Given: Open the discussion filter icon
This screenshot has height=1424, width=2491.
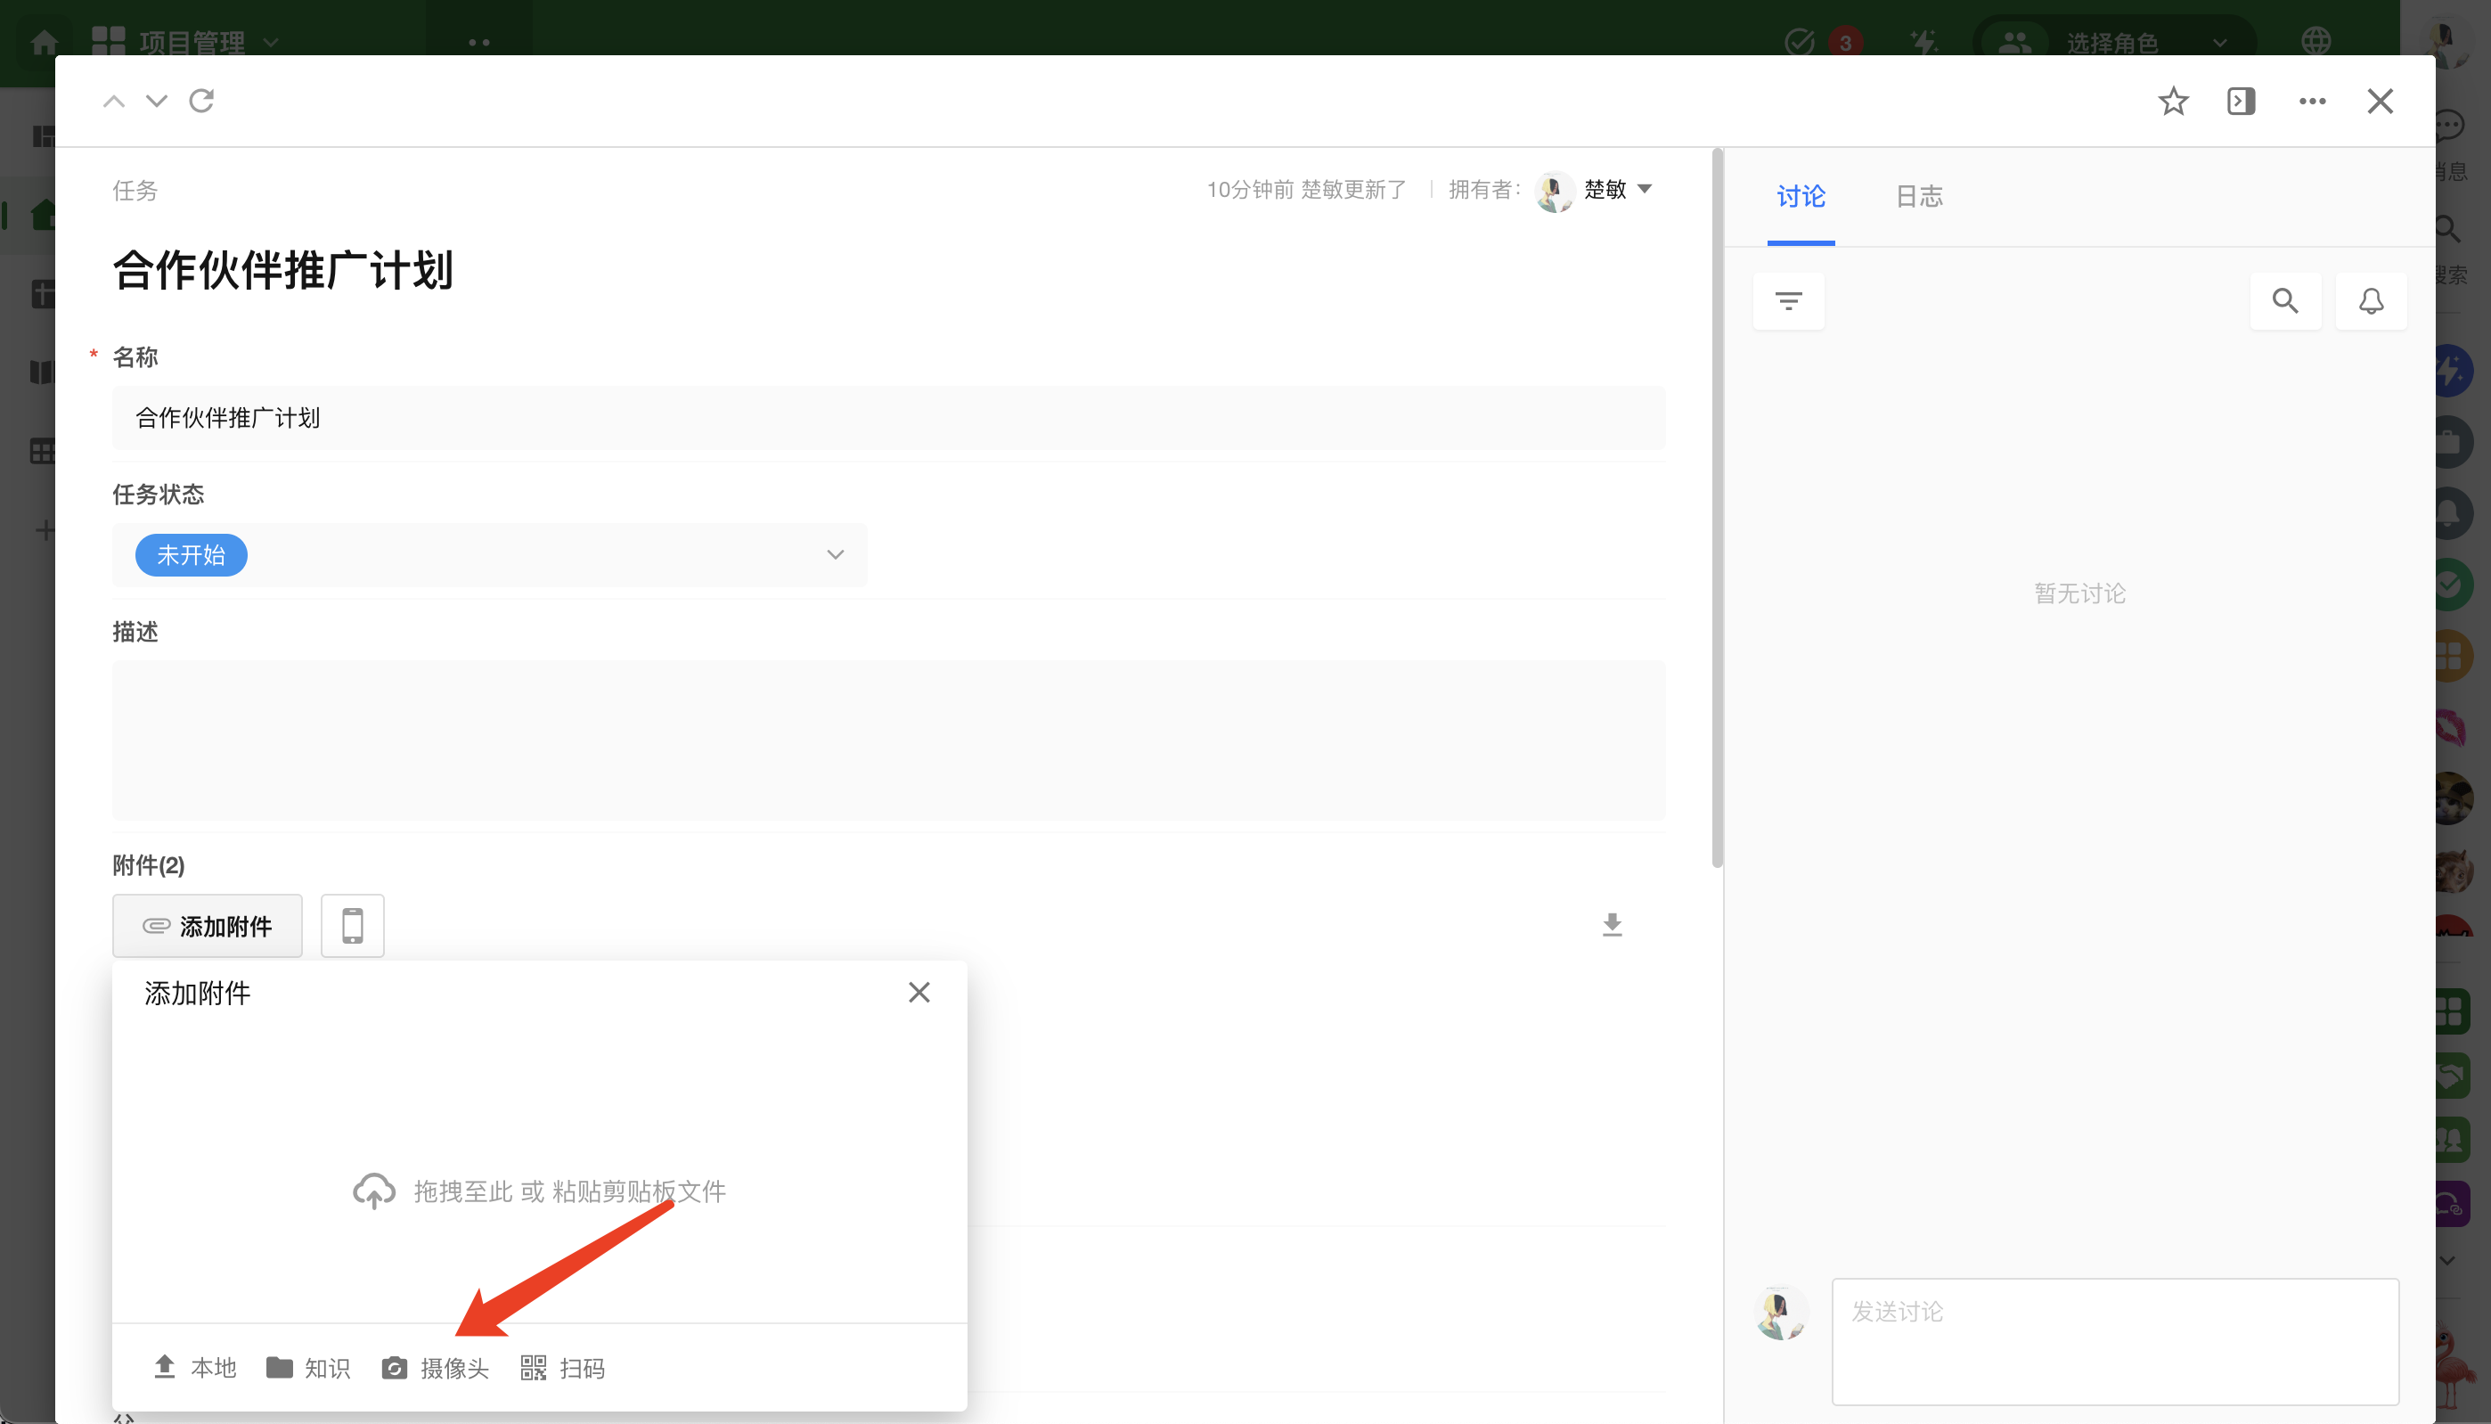Looking at the screenshot, I should pos(1788,301).
